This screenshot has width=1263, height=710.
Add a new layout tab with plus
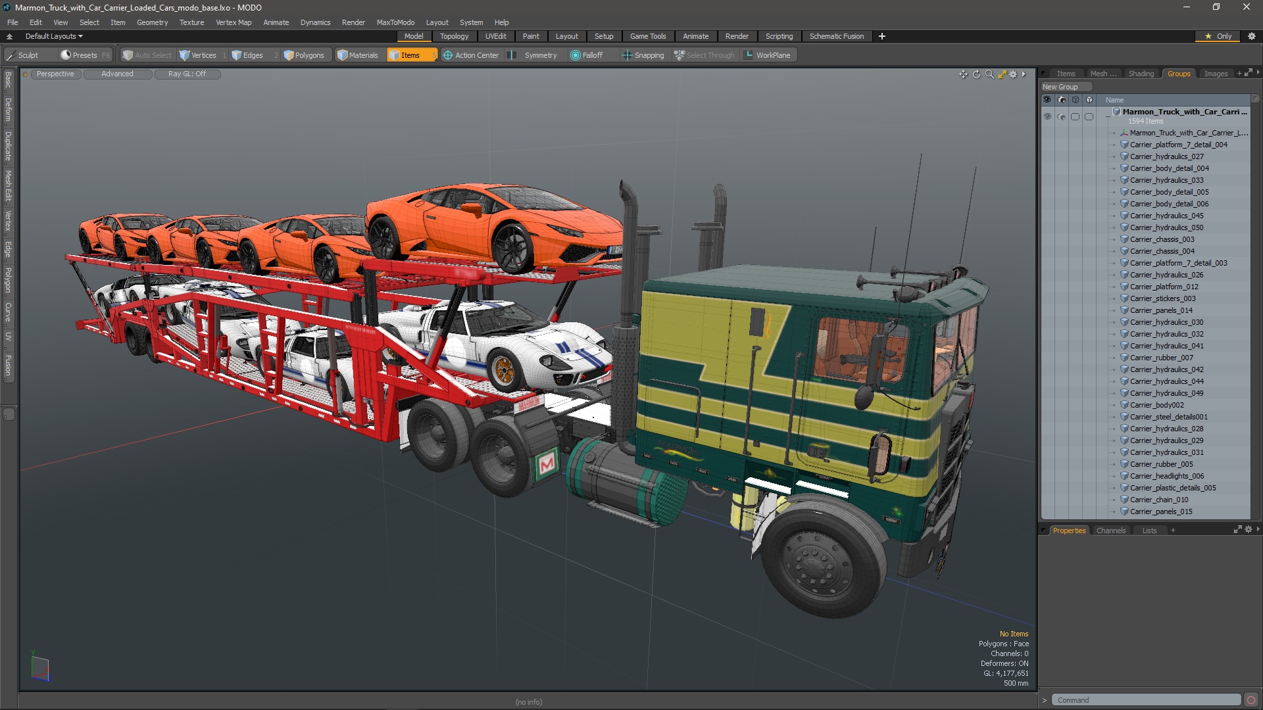[881, 36]
